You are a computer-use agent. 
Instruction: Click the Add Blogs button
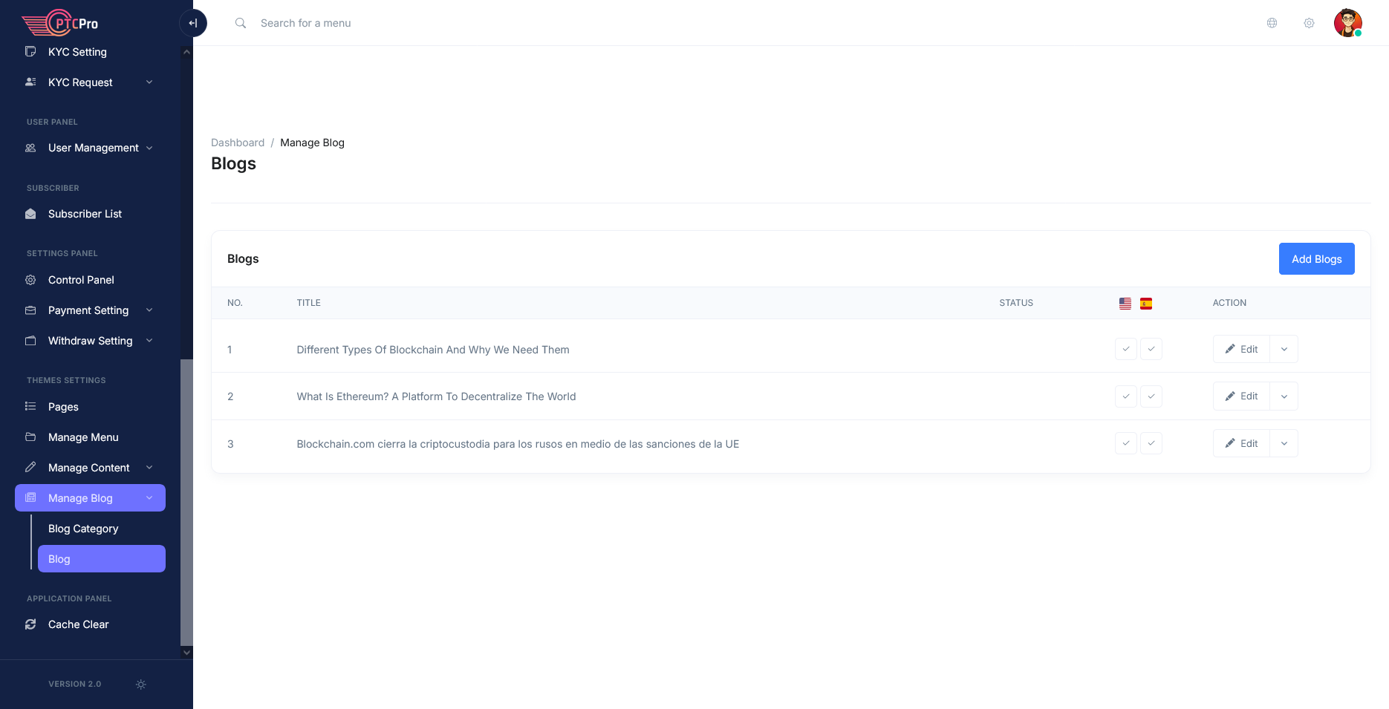point(1316,259)
